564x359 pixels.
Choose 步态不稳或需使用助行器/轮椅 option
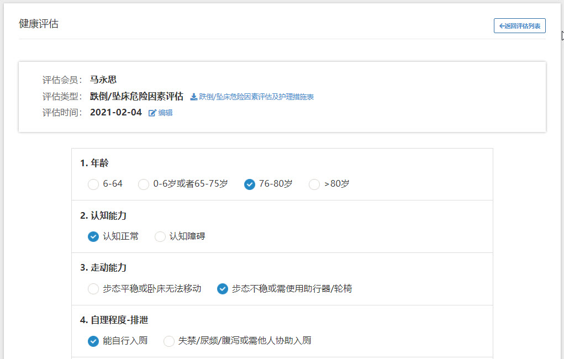(x=223, y=288)
